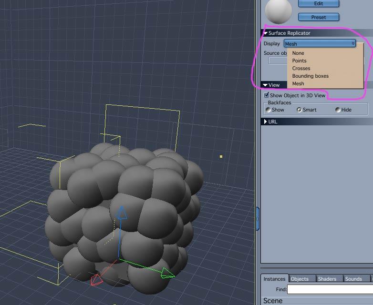Image resolution: width=373 pixels, height=305 pixels.
Task: Select the Hide backfaces radio button
Action: [338, 110]
